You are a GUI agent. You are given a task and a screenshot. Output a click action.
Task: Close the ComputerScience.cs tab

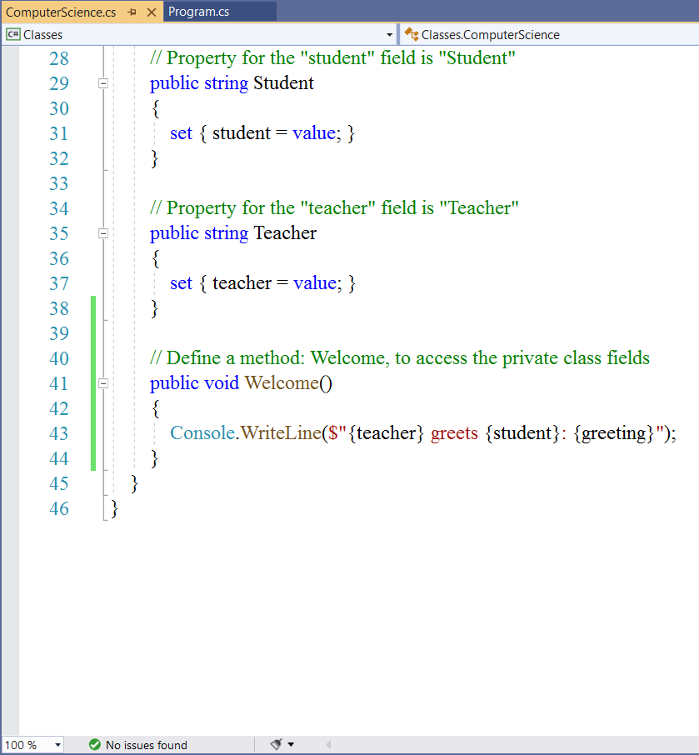click(x=151, y=12)
